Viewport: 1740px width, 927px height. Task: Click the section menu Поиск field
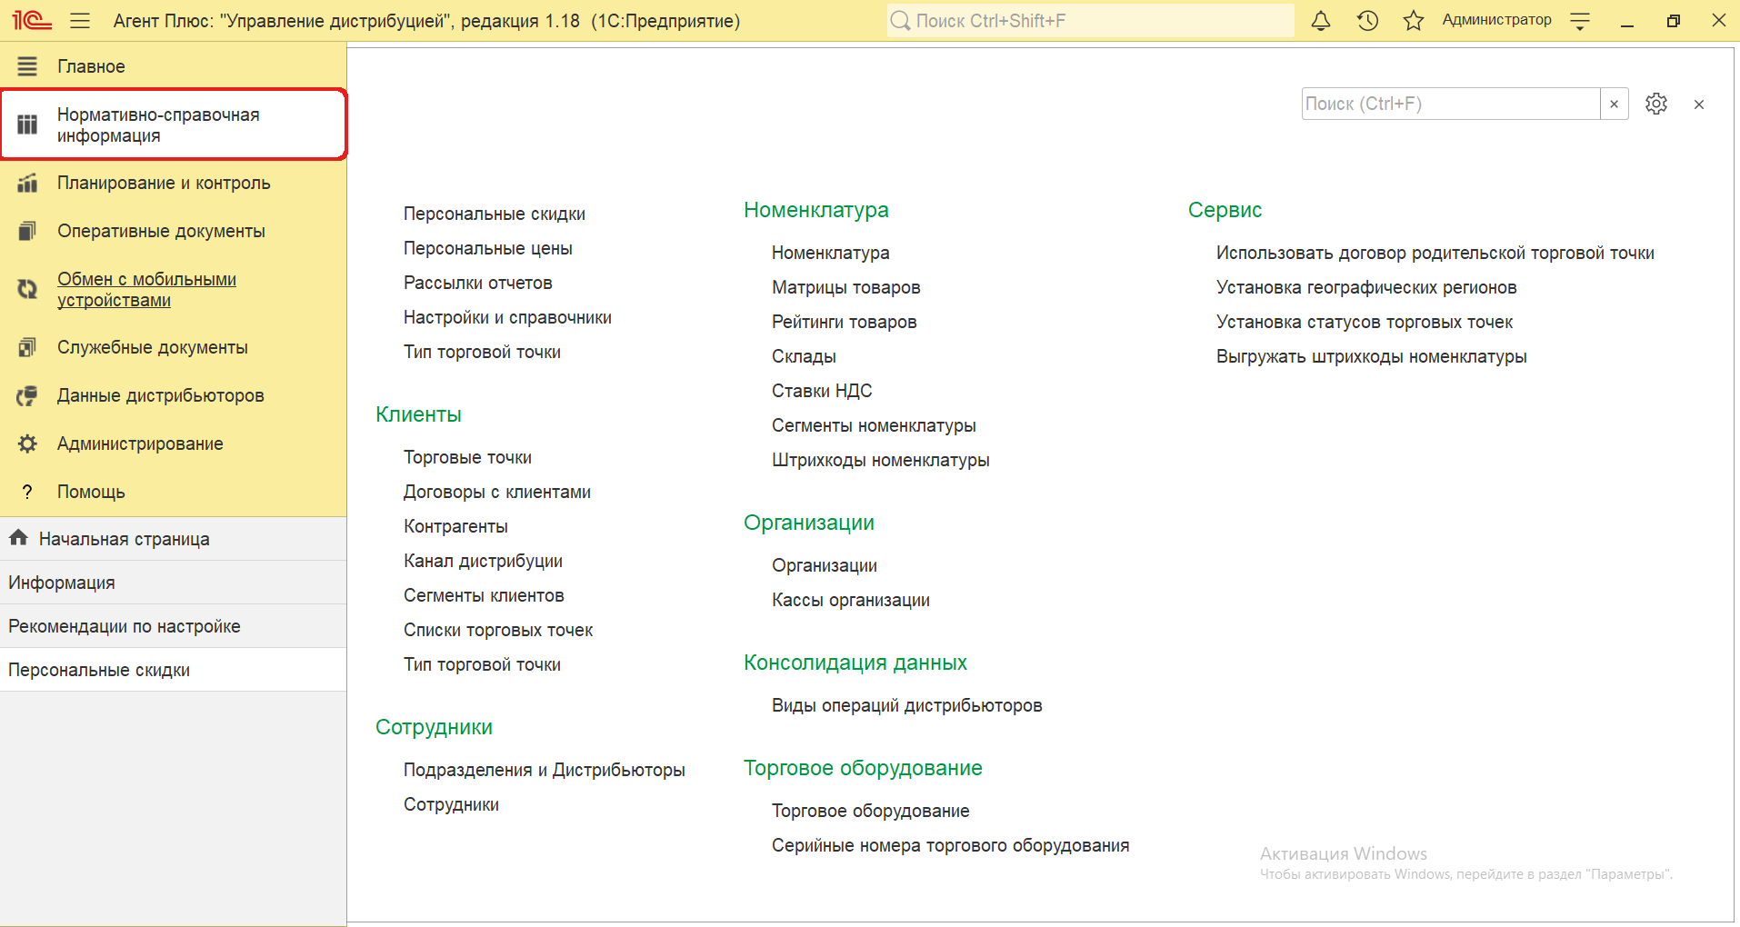pyautogui.click(x=1450, y=104)
